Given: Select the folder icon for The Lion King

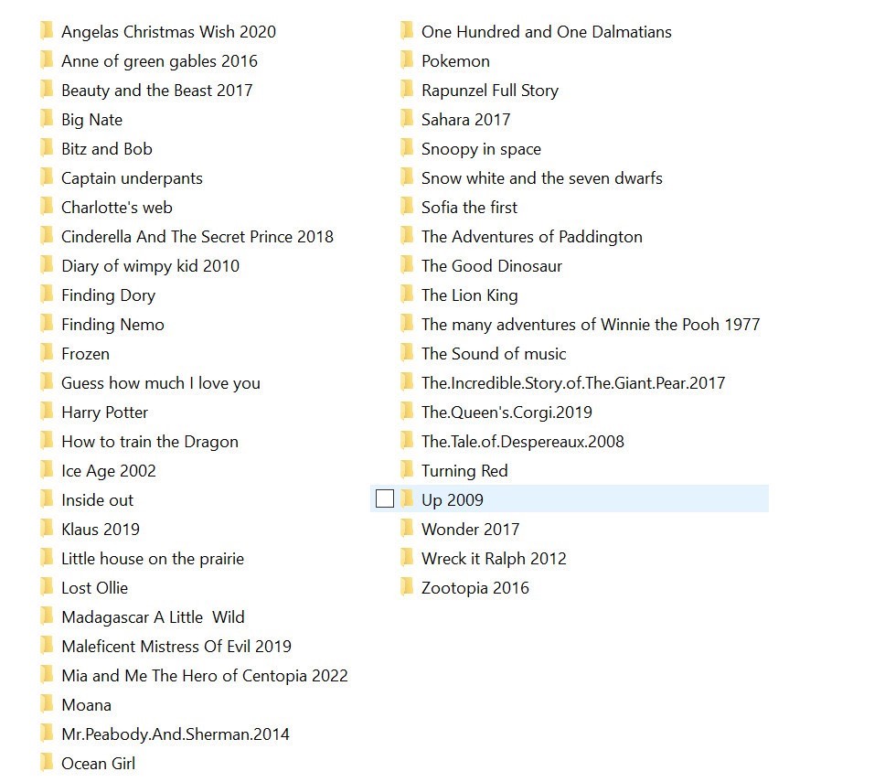Looking at the screenshot, I should click(x=407, y=295).
